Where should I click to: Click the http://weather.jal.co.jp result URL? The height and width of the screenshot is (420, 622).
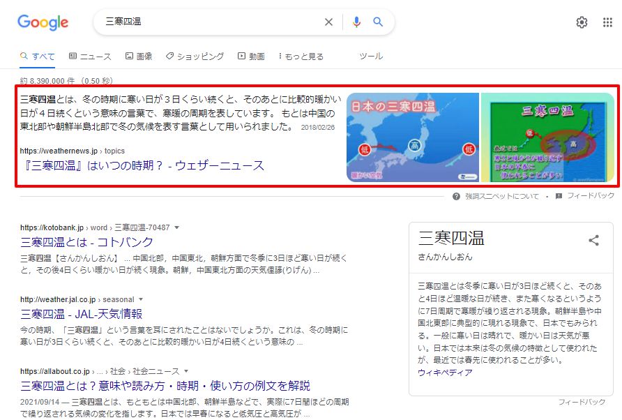tap(77, 299)
